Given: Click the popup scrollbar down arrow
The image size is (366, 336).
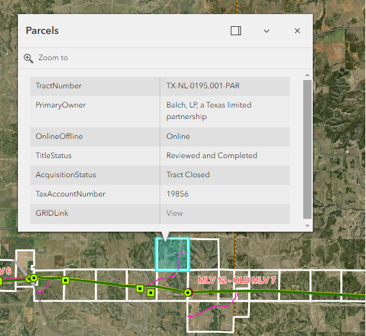Looking at the screenshot, I should click(307, 226).
